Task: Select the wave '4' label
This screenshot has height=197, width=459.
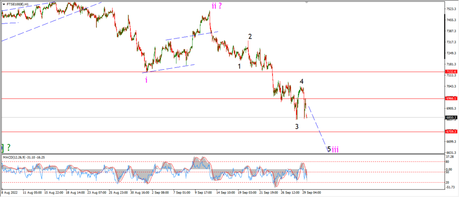Action: 301,81
